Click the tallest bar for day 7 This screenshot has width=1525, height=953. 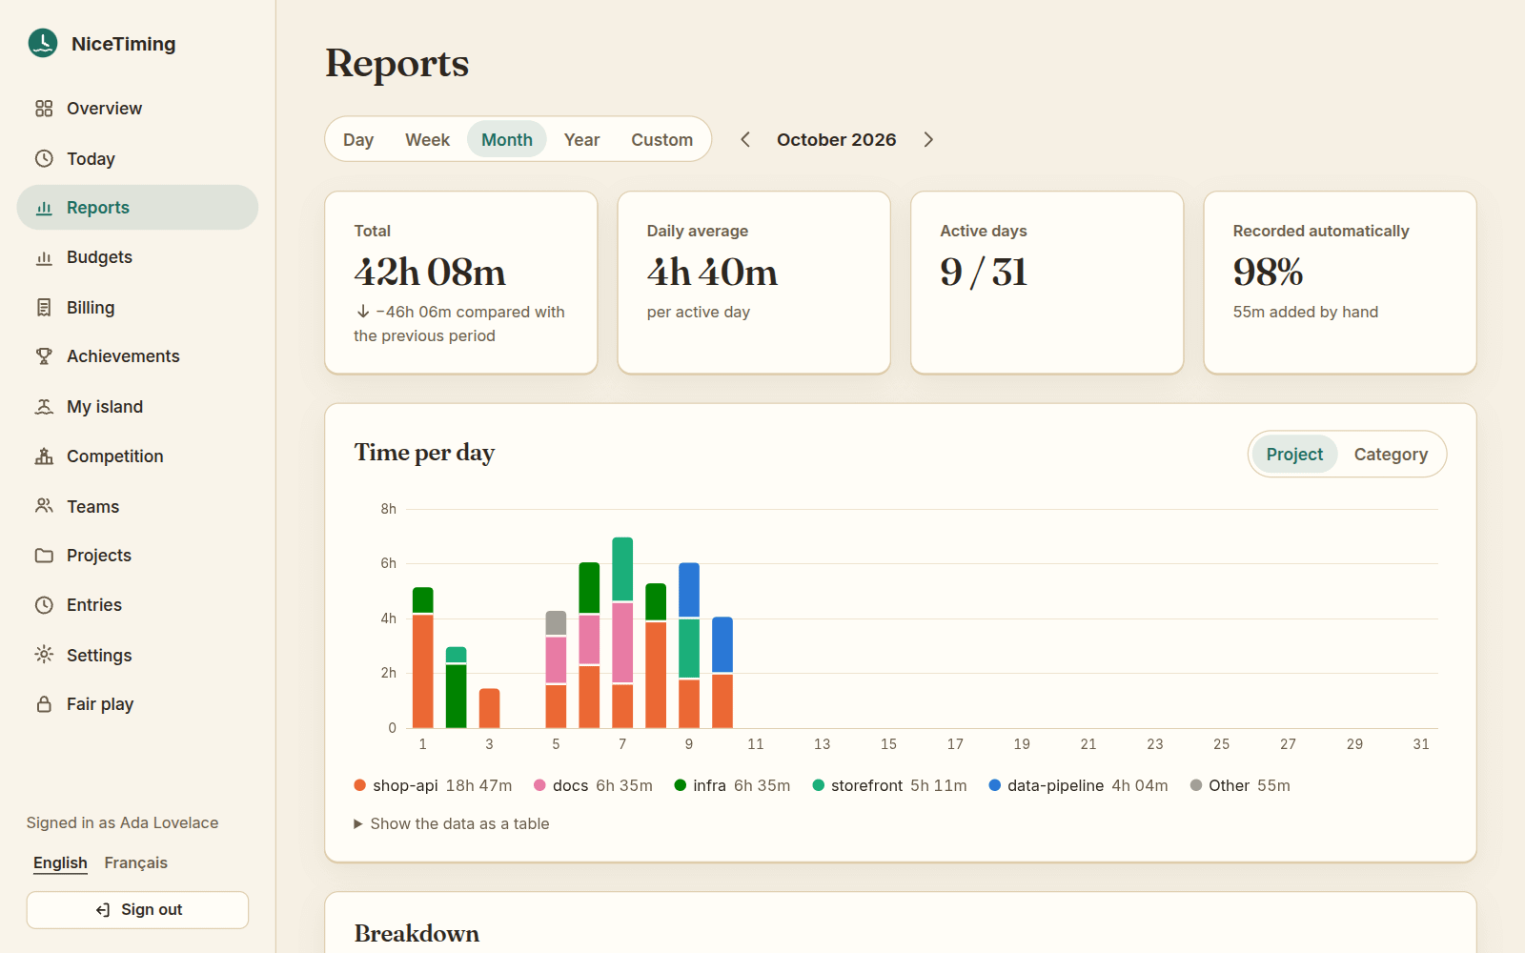click(x=622, y=633)
